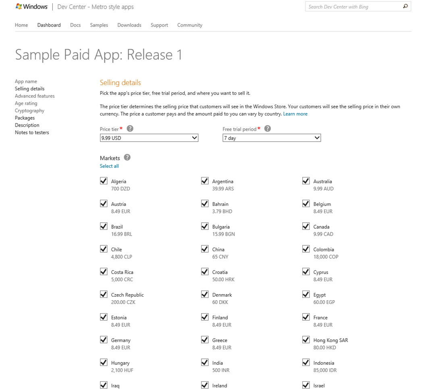Click the 18,000 COP price text
422x389 pixels.
tap(326, 257)
